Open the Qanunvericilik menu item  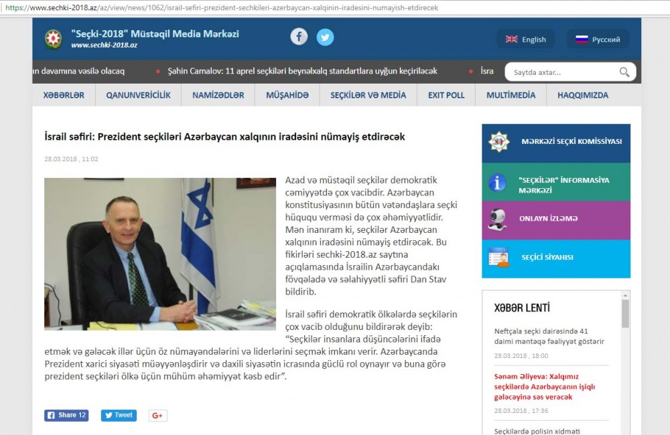(x=138, y=95)
